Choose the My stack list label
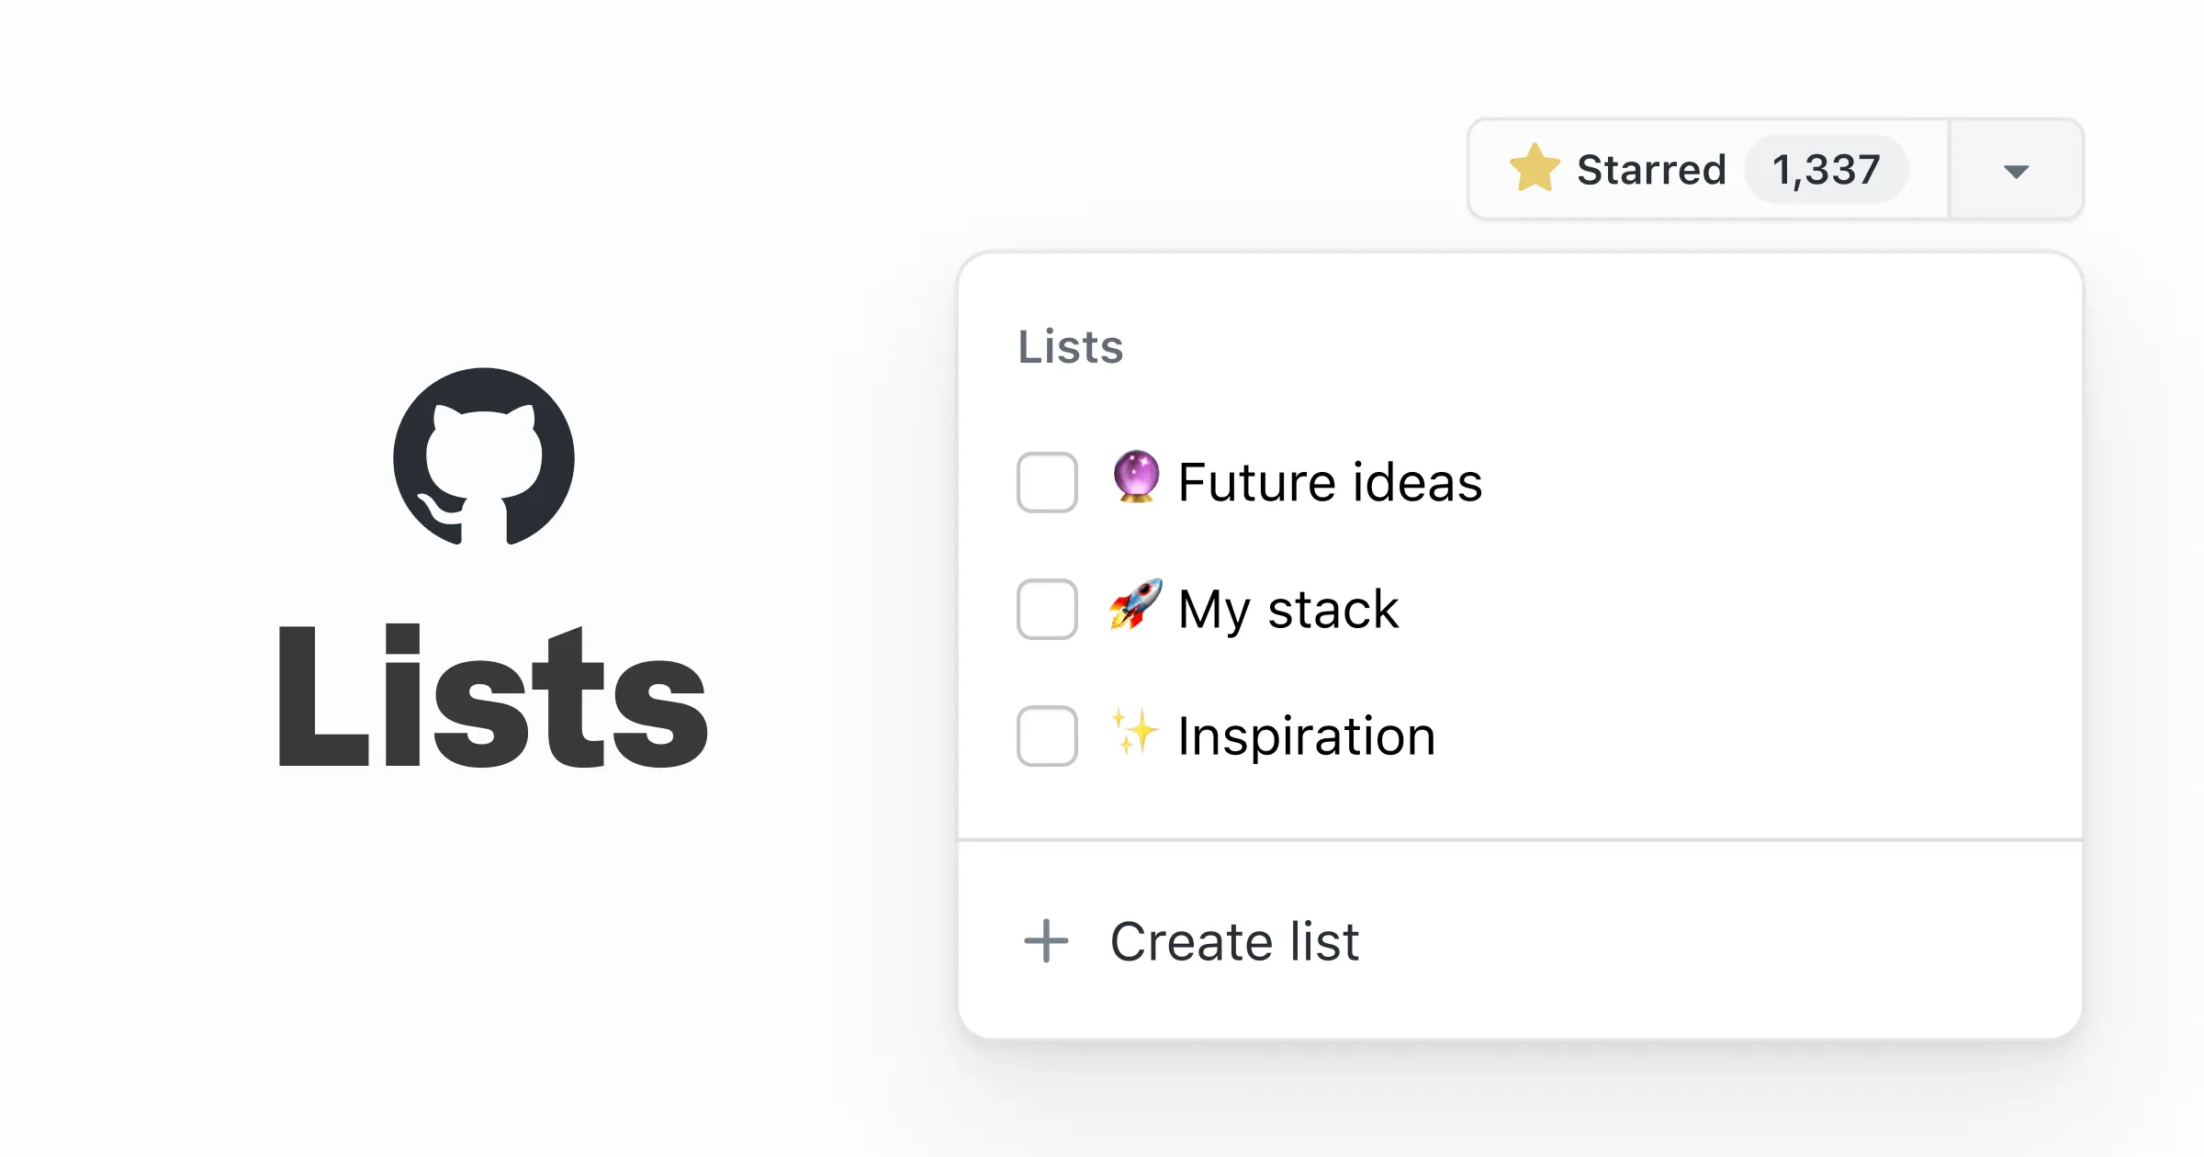This screenshot has height=1157, width=2204. [x=1288, y=609]
